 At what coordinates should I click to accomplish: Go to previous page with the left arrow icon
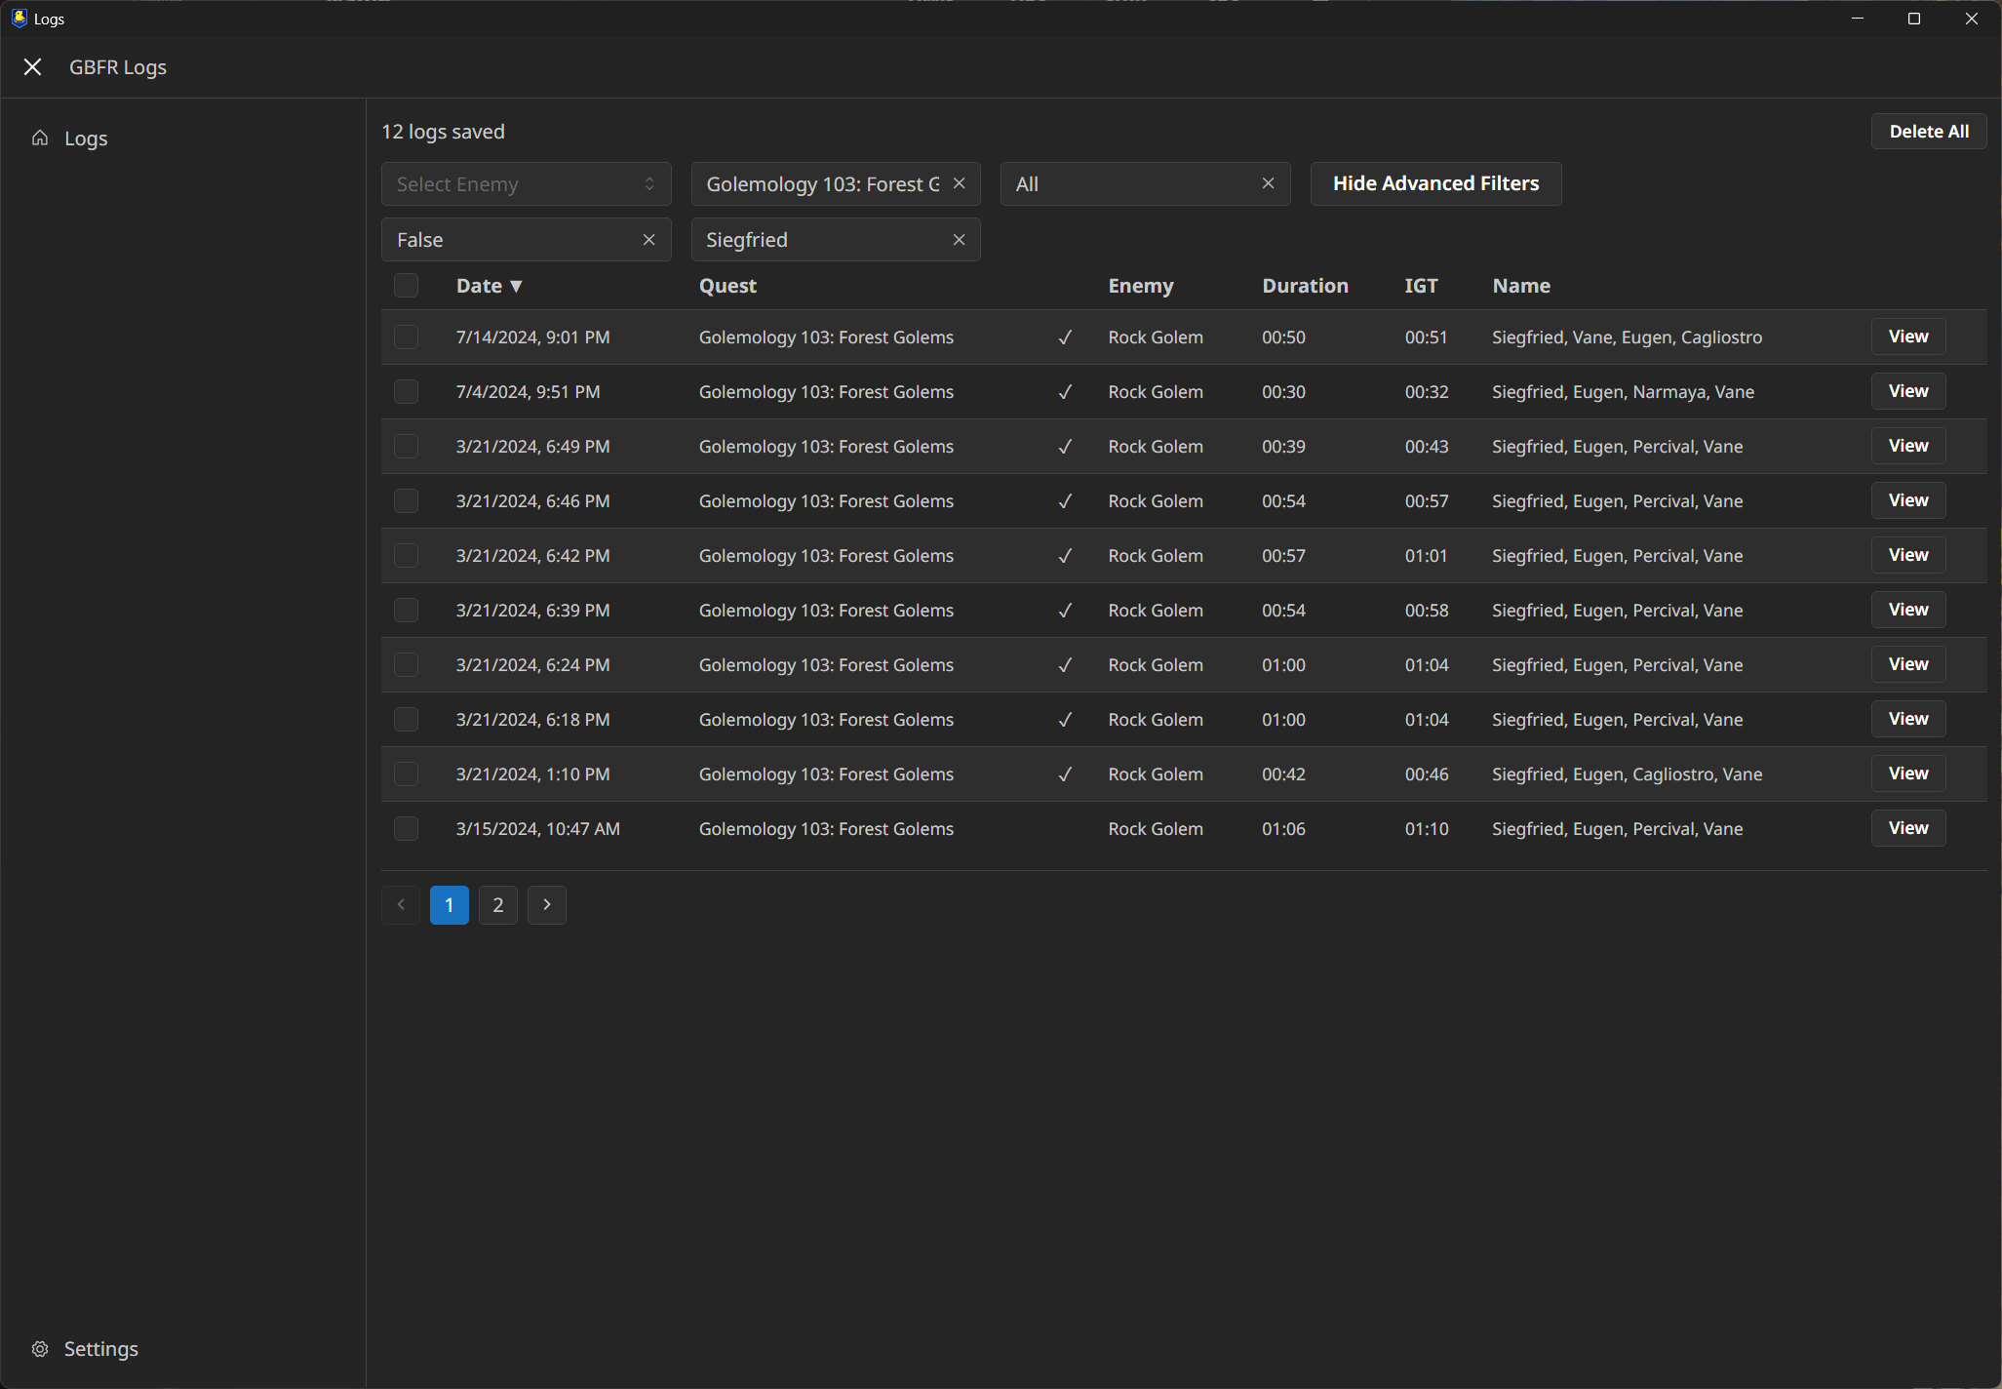pyautogui.click(x=401, y=905)
